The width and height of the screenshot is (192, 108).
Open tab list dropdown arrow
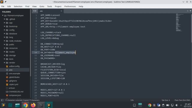(190, 11)
